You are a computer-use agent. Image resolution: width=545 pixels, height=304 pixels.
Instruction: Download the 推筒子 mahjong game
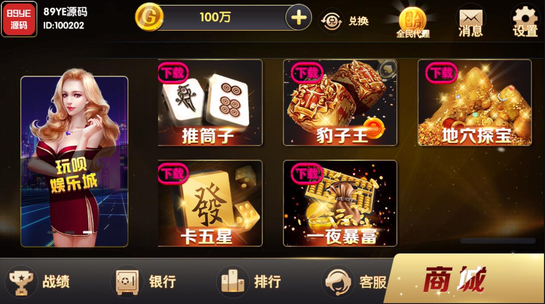point(210,103)
